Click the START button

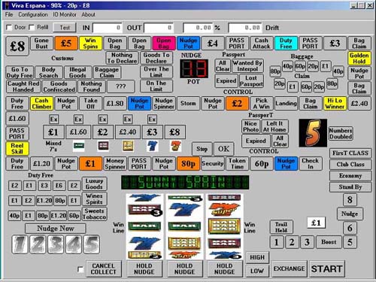click(327, 268)
